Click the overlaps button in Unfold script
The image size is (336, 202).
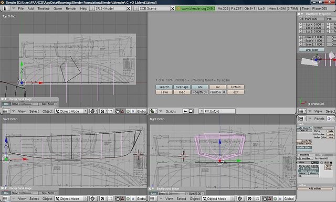point(182,87)
